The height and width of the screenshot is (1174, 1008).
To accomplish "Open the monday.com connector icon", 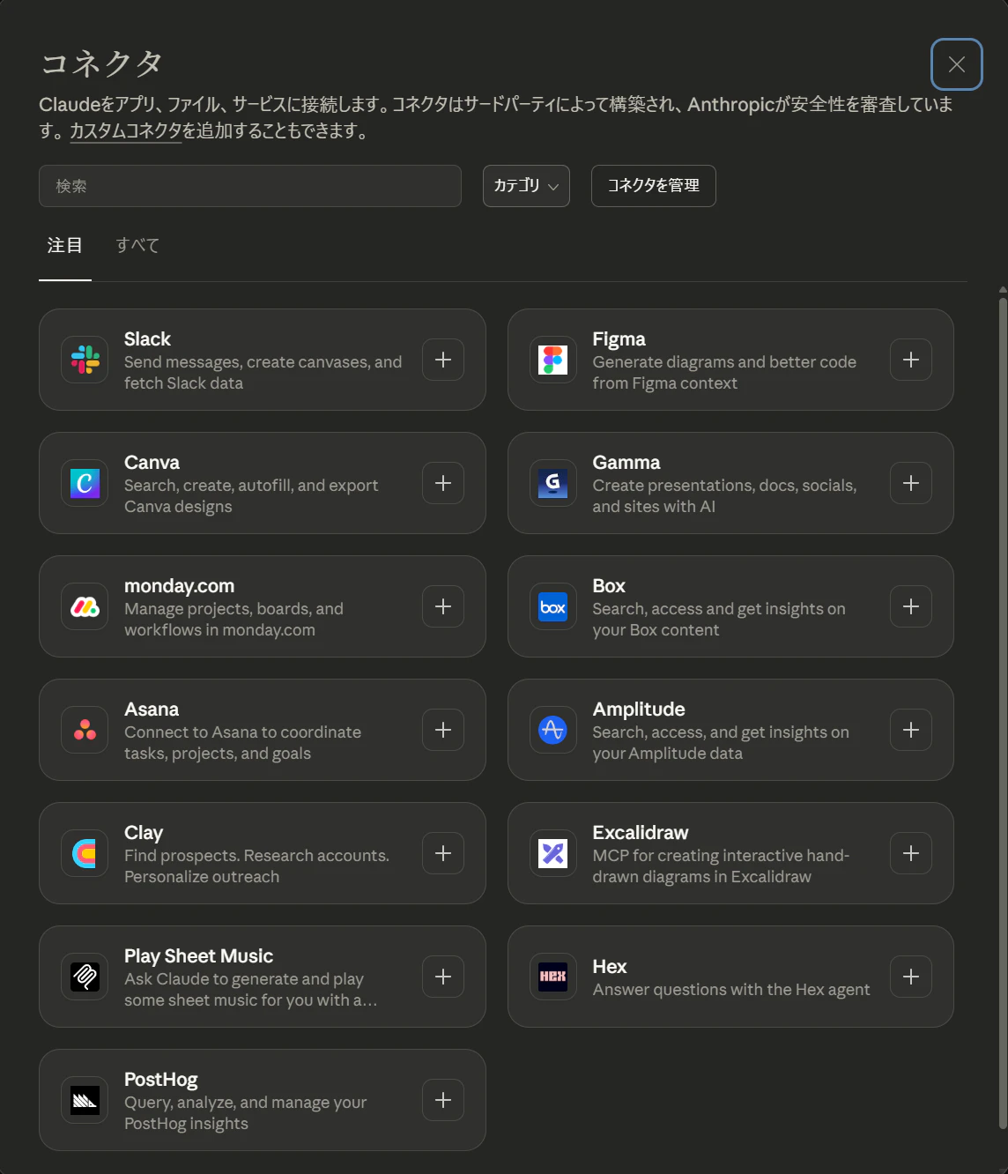I will pos(85,606).
